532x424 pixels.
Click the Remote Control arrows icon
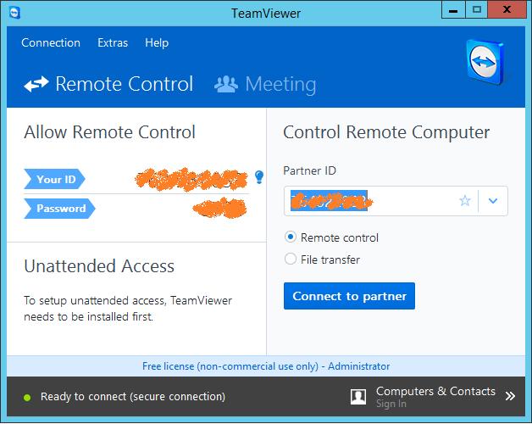coord(36,85)
